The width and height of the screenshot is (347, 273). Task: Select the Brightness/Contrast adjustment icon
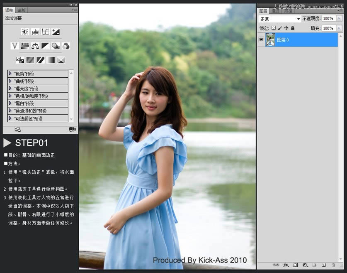(x=24, y=32)
